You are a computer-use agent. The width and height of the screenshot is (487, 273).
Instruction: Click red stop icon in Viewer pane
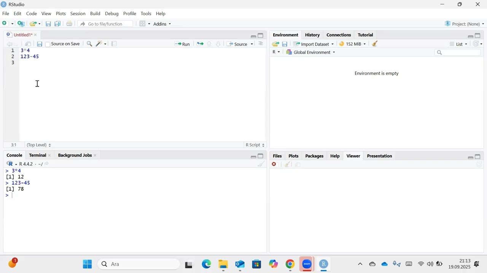click(x=274, y=164)
